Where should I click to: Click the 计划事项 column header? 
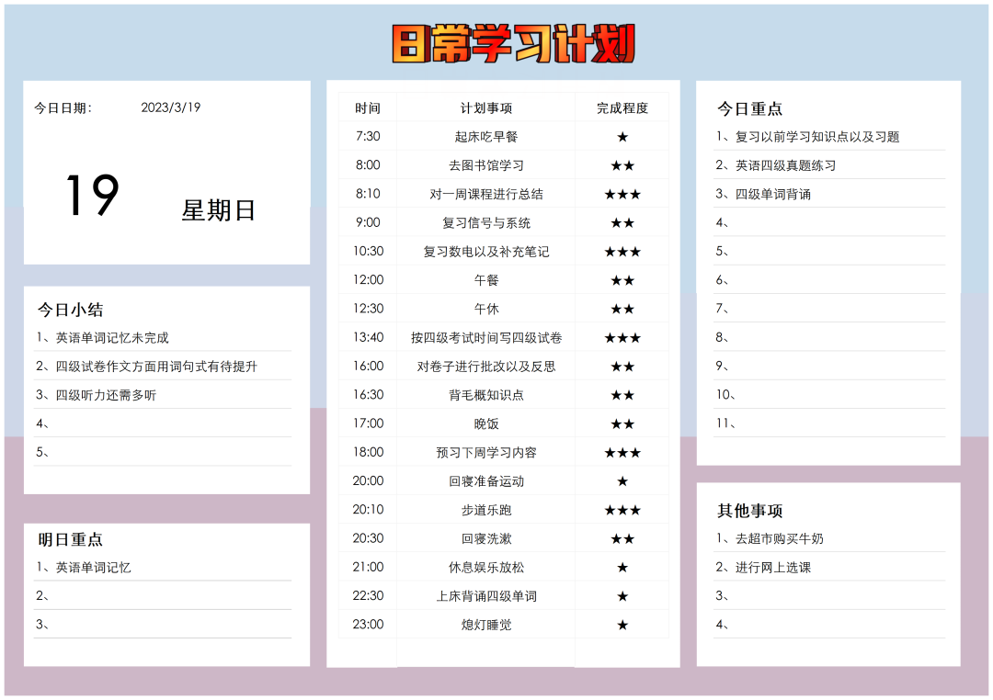pyautogui.click(x=486, y=108)
